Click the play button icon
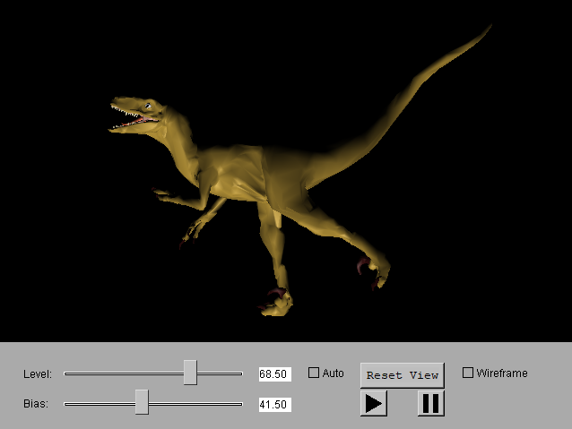The width and height of the screenshot is (572, 429). 374,404
